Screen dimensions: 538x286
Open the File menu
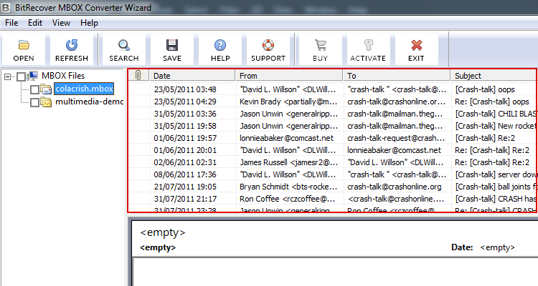(x=11, y=23)
